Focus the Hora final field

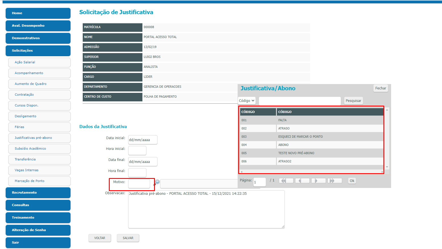[137, 172]
